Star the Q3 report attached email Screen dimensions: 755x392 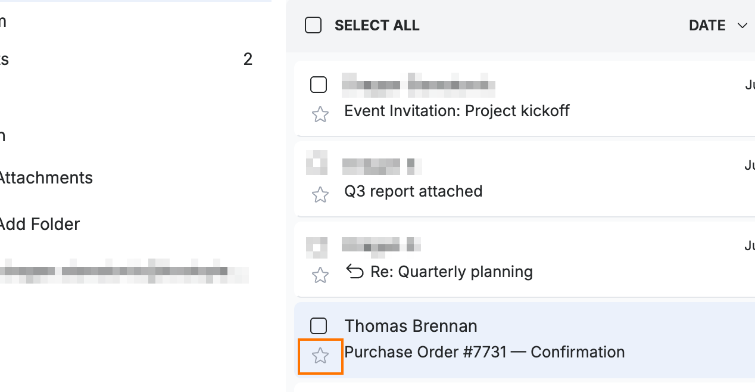click(x=320, y=195)
